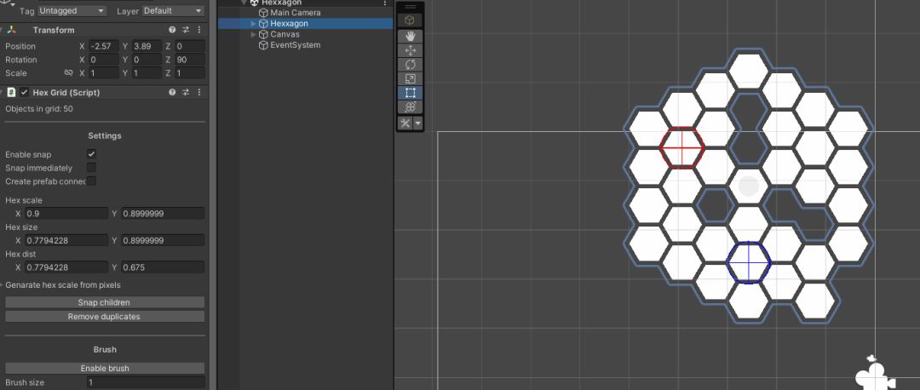Select the Scale tool
This screenshot has height=390, width=920.
pos(410,79)
